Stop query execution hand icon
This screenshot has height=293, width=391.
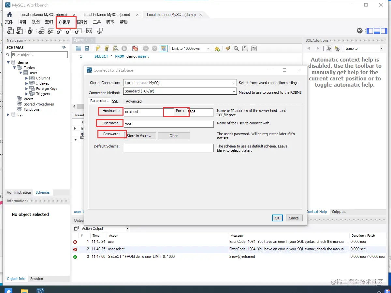124,49
